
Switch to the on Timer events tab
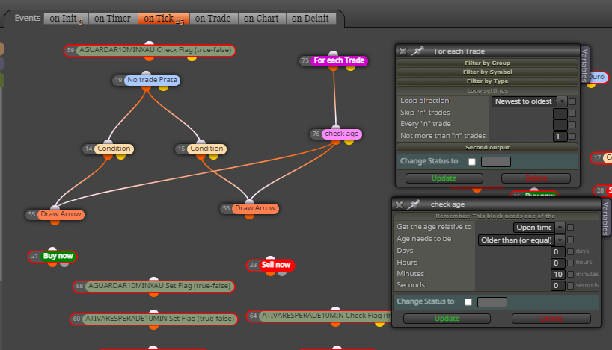pos(113,19)
